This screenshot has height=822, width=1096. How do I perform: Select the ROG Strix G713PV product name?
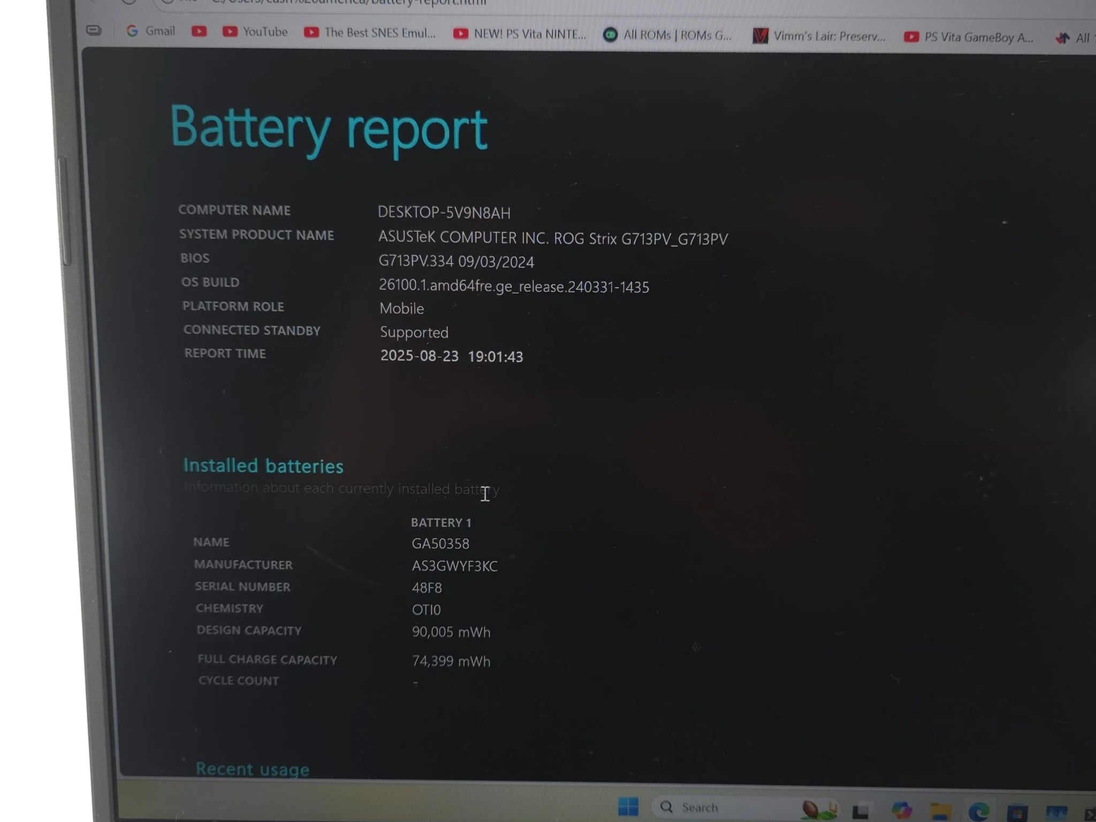[553, 238]
